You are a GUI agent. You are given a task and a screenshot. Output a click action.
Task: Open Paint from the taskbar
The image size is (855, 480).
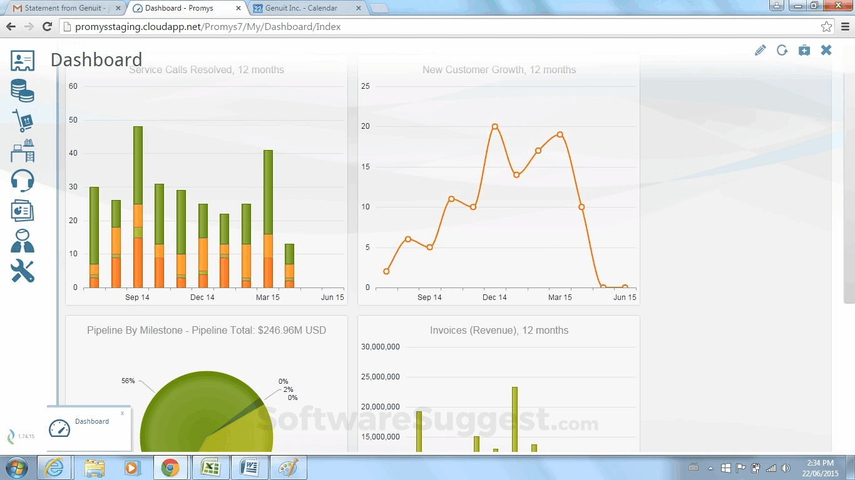(288, 467)
